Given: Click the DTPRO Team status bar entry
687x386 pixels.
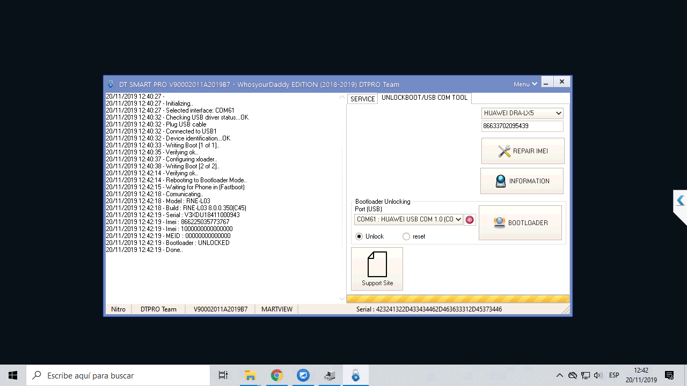Looking at the screenshot, I should coord(158,309).
